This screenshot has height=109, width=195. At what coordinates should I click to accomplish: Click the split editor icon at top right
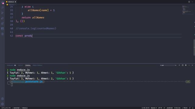point(189,2)
